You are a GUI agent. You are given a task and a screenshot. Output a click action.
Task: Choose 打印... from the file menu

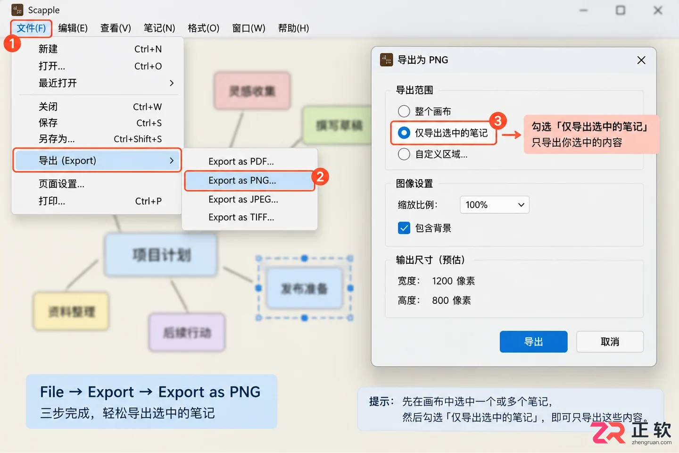pyautogui.click(x=98, y=201)
